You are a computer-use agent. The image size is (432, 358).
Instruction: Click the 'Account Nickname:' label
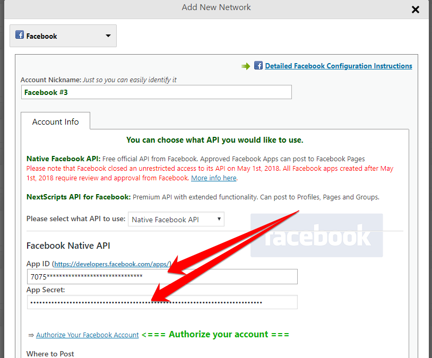point(51,80)
